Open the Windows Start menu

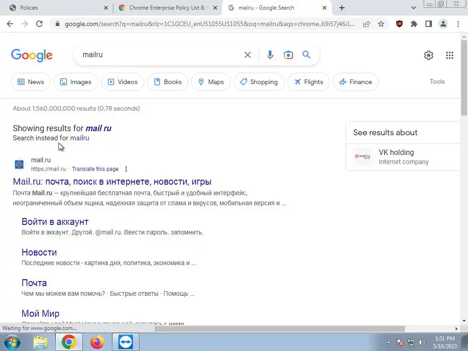[12, 342]
